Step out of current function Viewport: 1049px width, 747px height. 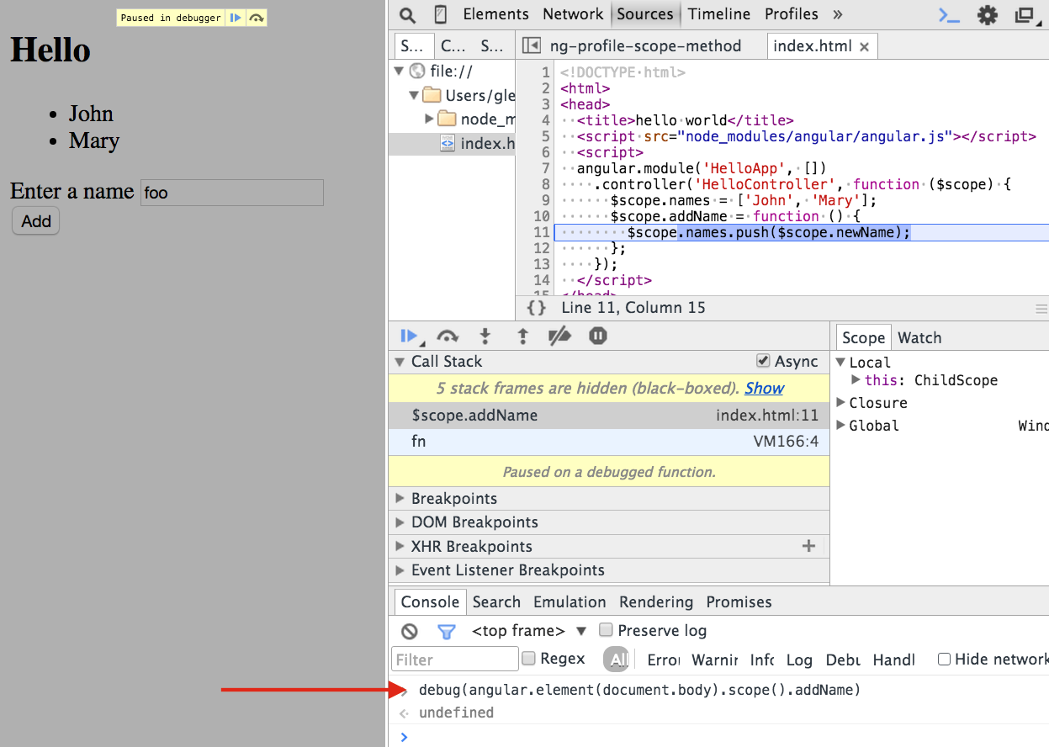(522, 336)
